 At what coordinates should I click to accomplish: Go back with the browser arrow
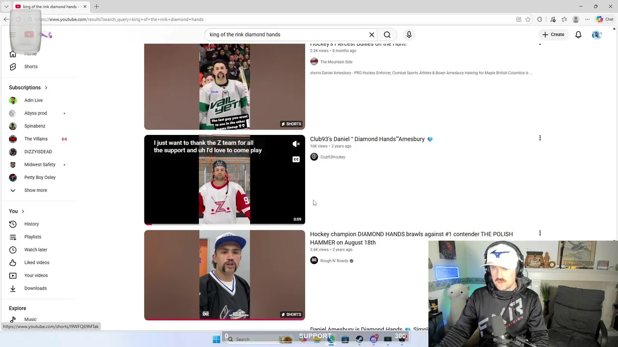pos(6,19)
